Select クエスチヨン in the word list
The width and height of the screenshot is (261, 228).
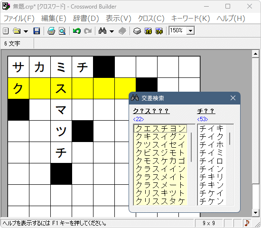pos(160,129)
